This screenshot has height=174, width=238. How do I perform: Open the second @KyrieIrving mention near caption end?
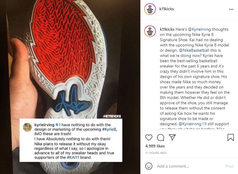(190, 124)
